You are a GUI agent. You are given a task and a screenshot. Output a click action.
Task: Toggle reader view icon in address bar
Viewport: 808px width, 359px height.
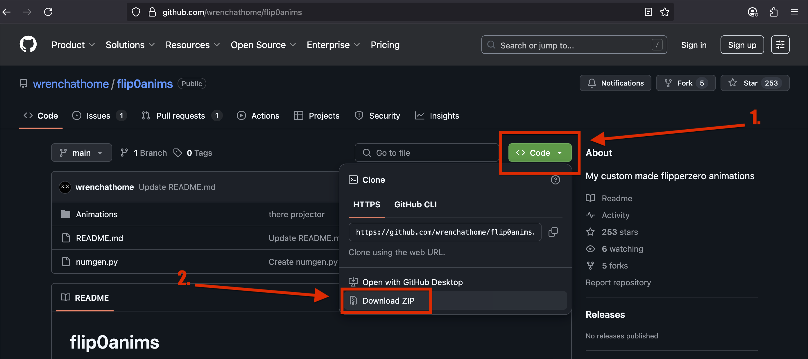648,12
